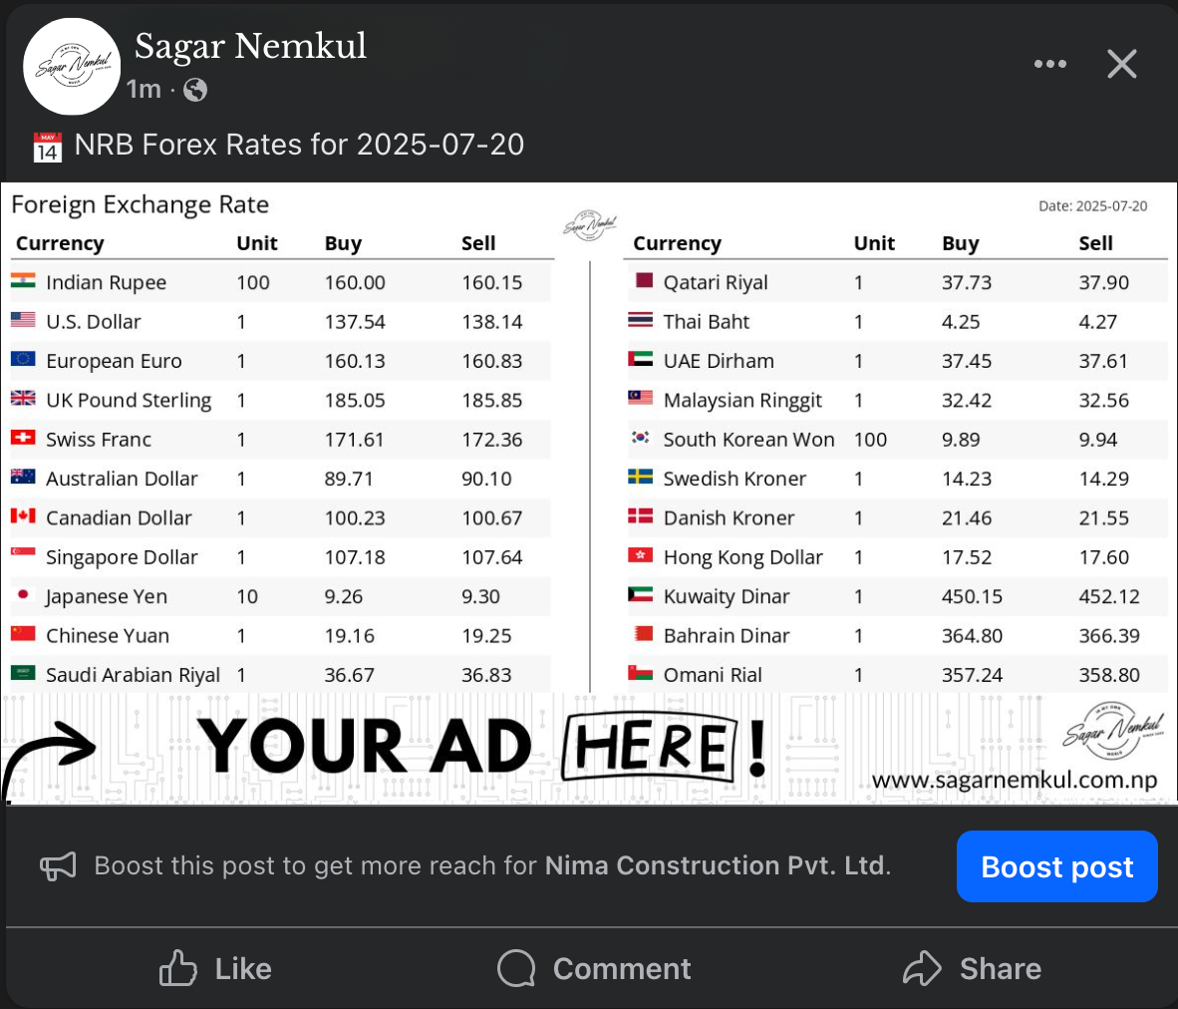The width and height of the screenshot is (1178, 1009).
Task: Click the Comment bubble icon
Action: tap(515, 968)
